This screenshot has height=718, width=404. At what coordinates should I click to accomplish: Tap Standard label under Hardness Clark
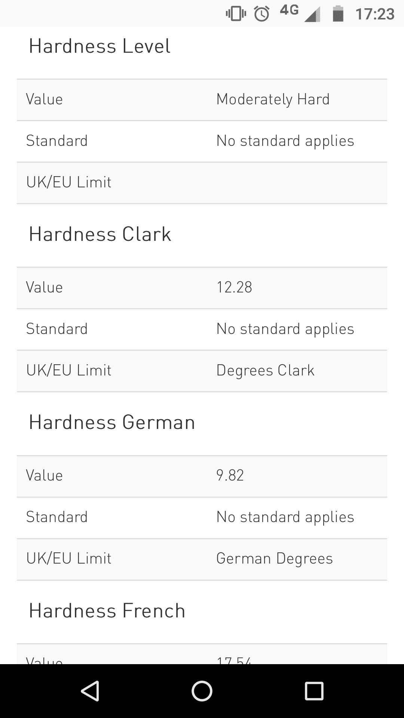point(57,329)
